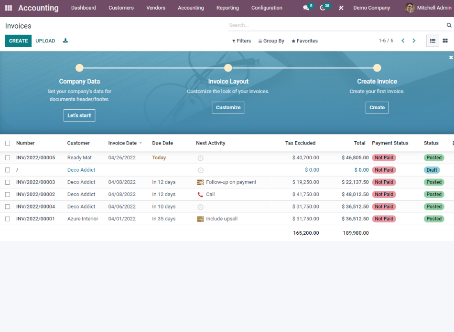The height and width of the screenshot is (332, 454).
Task: Open the Filters dropdown
Action: click(241, 41)
